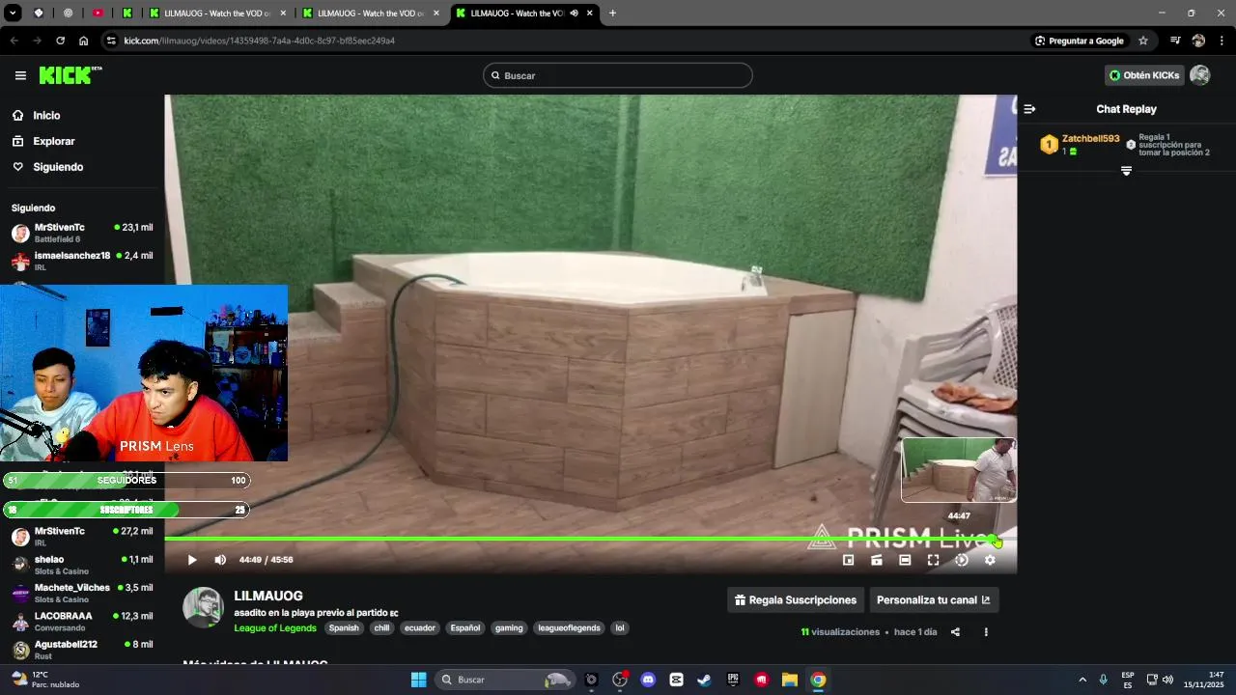Open the user profile avatar menu
The width and height of the screenshot is (1236, 695).
[1199, 75]
